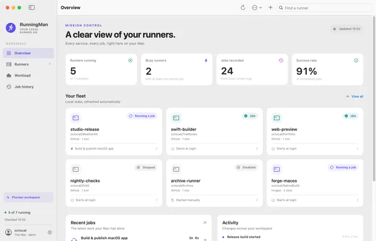376x241 pixels.
Task: Open settings gear next to octocat
Action: click(49, 232)
